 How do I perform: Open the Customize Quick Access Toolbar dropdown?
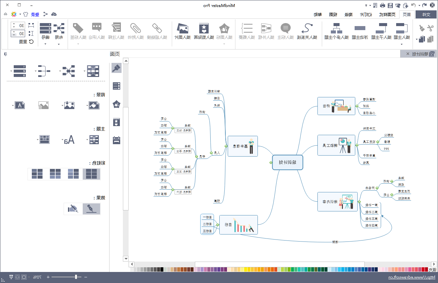coord(366,5)
